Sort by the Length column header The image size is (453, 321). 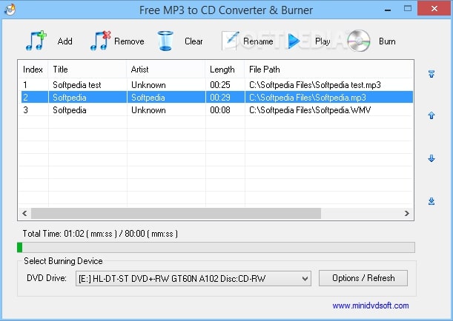coord(225,70)
